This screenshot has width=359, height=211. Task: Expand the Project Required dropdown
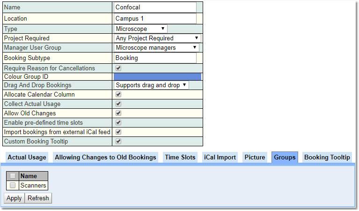point(157,38)
